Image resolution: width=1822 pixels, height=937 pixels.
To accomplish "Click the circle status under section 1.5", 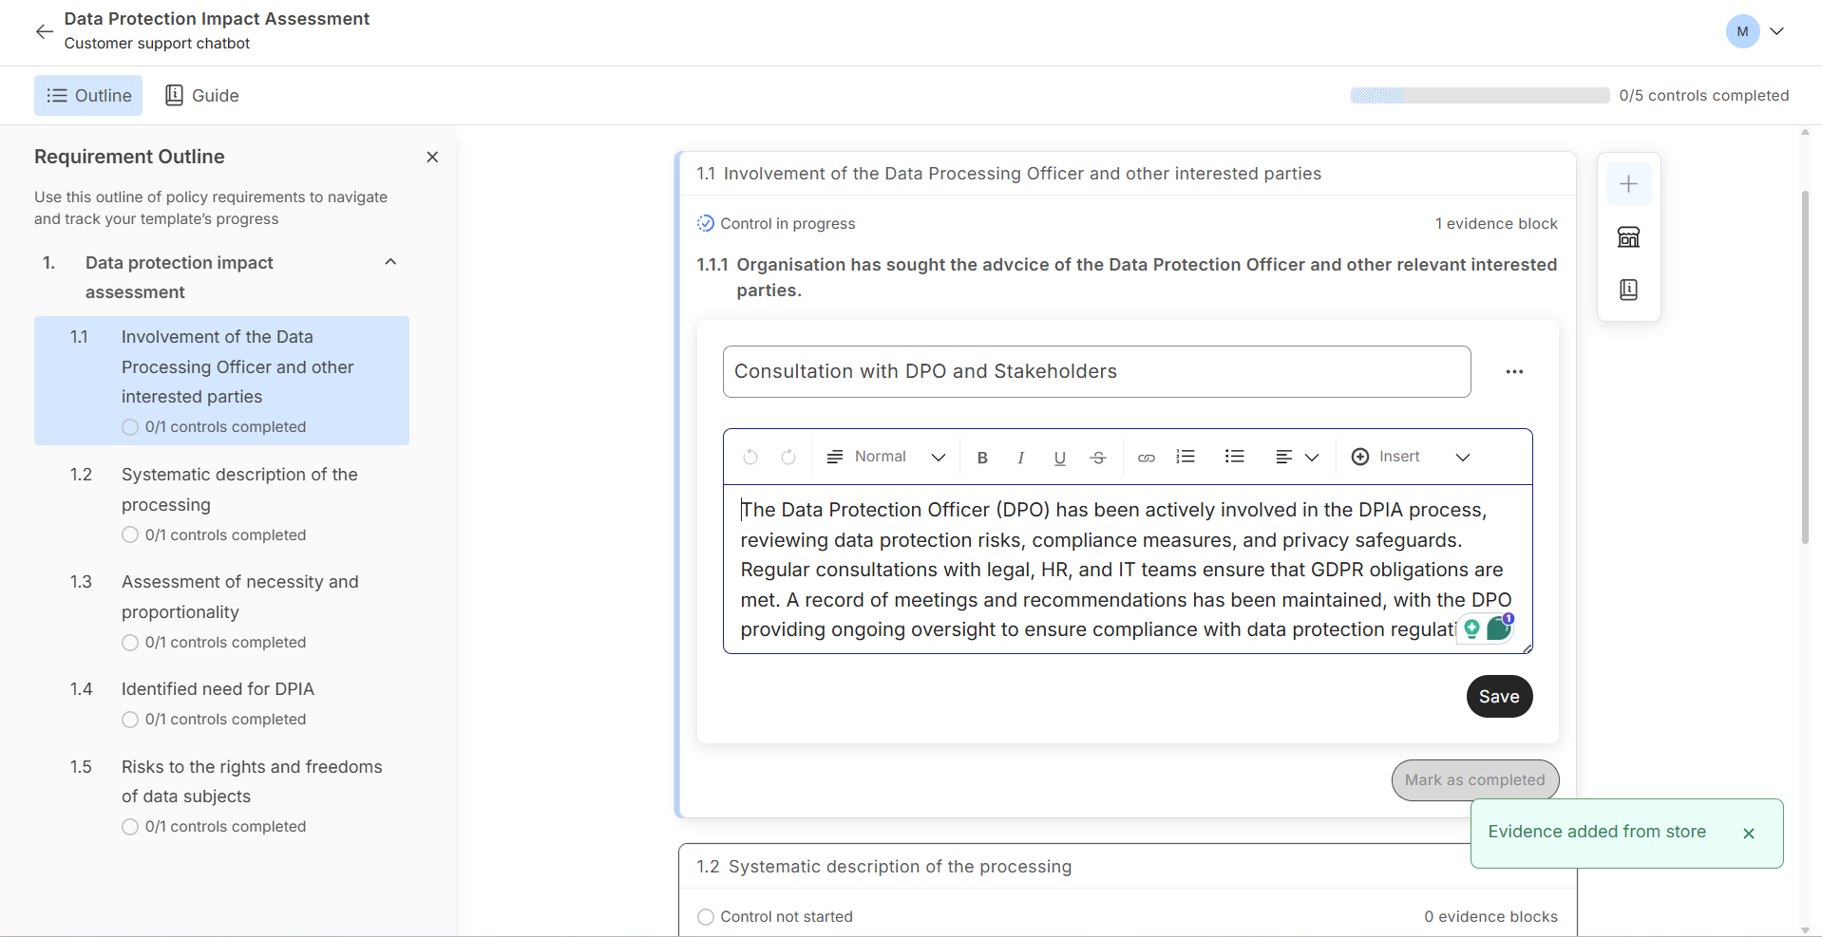I will (130, 827).
